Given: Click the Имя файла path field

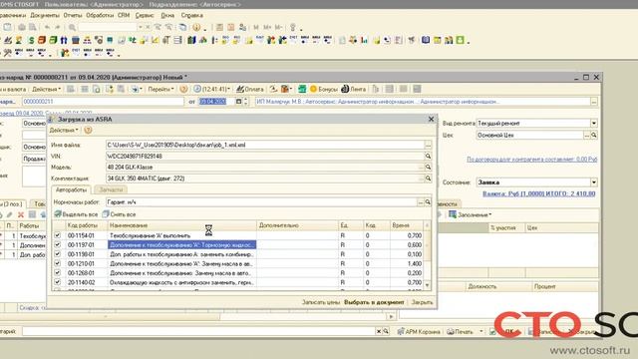Looking at the screenshot, I should tap(265, 145).
